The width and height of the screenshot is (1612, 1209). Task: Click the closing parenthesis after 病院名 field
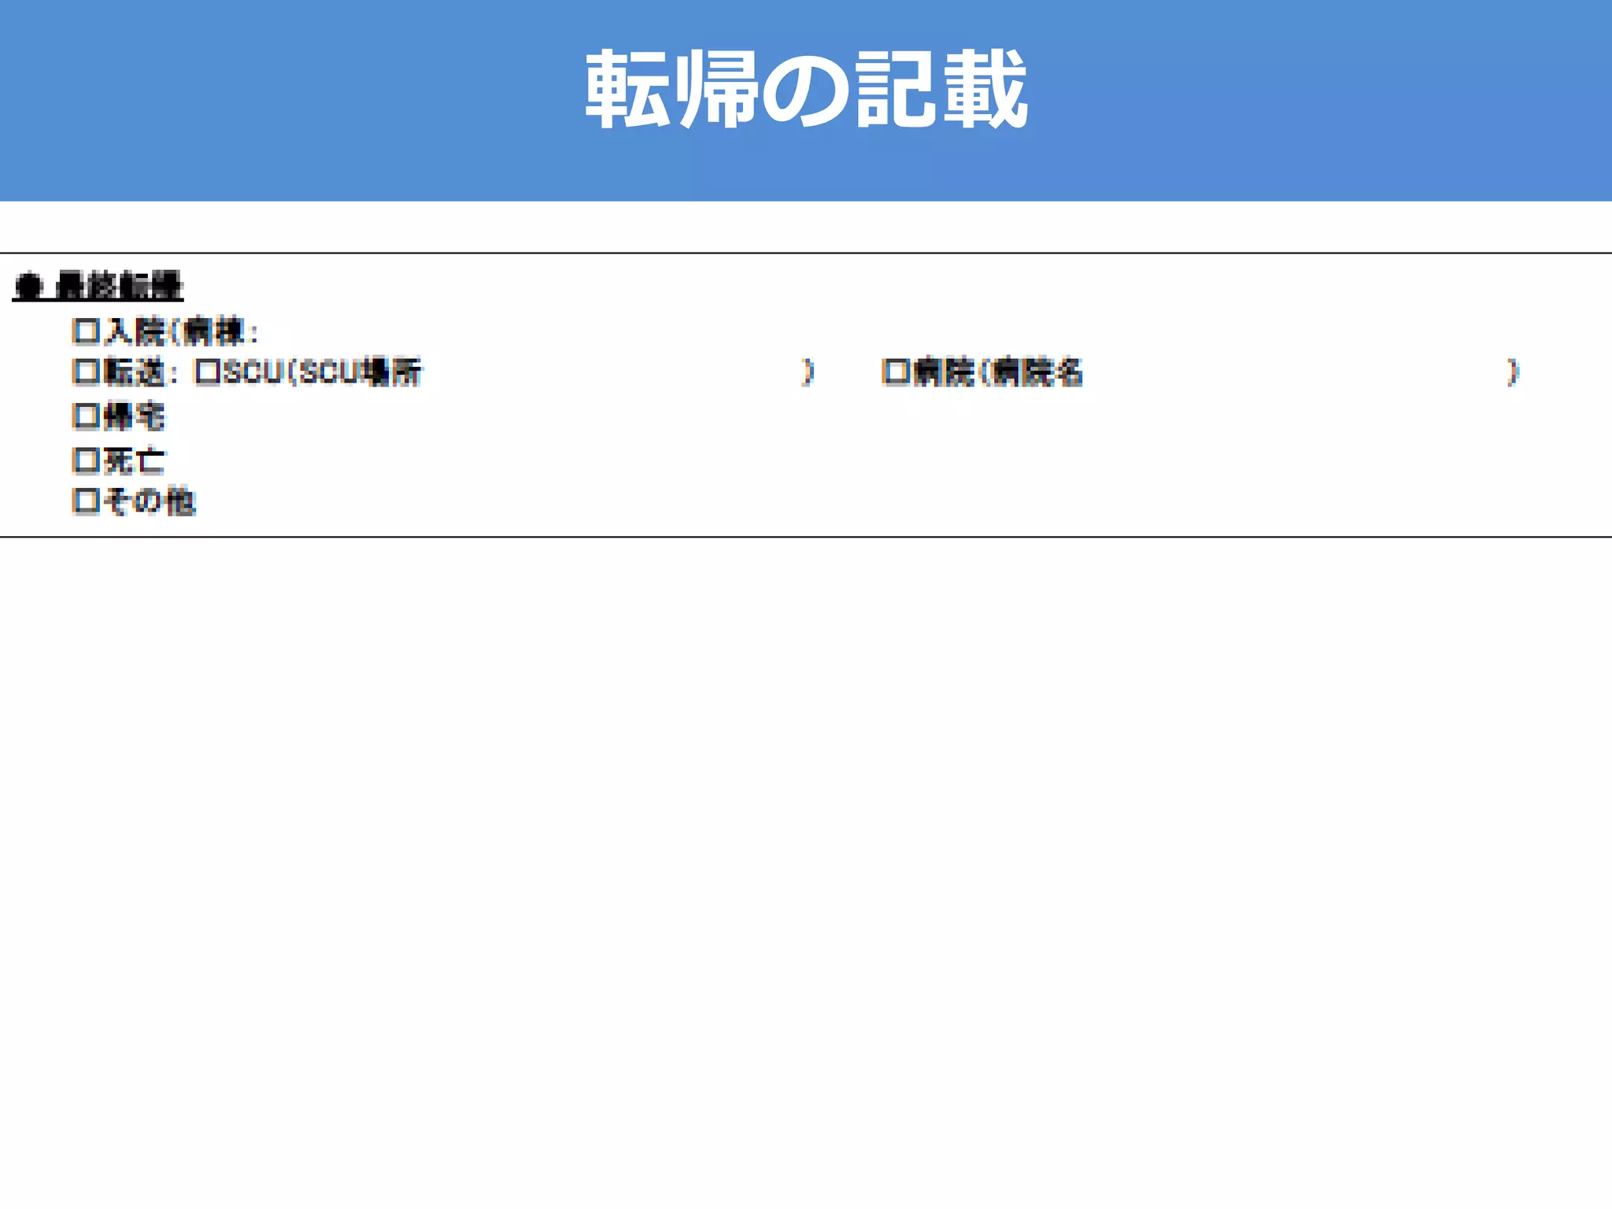coord(1512,372)
